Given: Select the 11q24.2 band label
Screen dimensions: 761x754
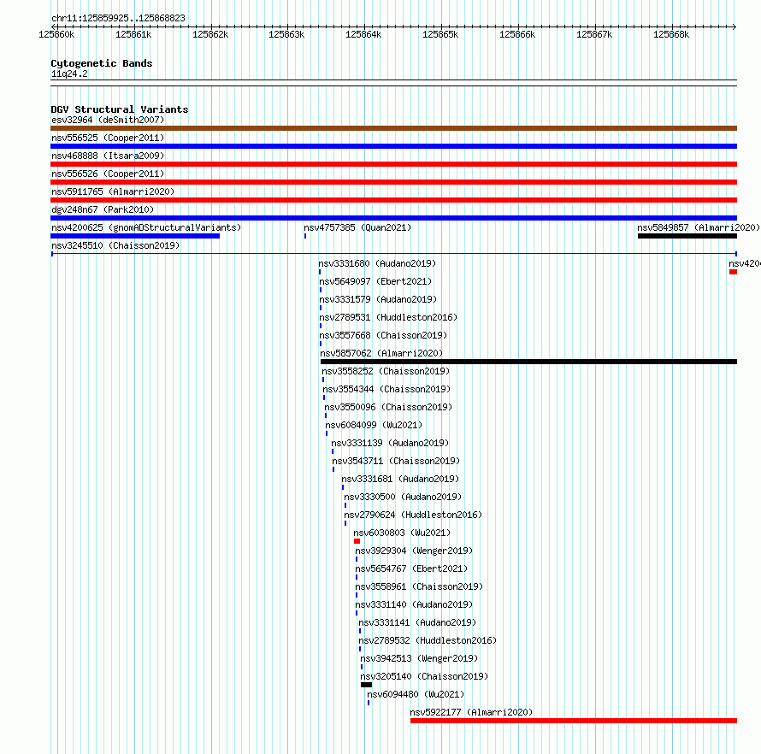Looking at the screenshot, I should point(69,74).
